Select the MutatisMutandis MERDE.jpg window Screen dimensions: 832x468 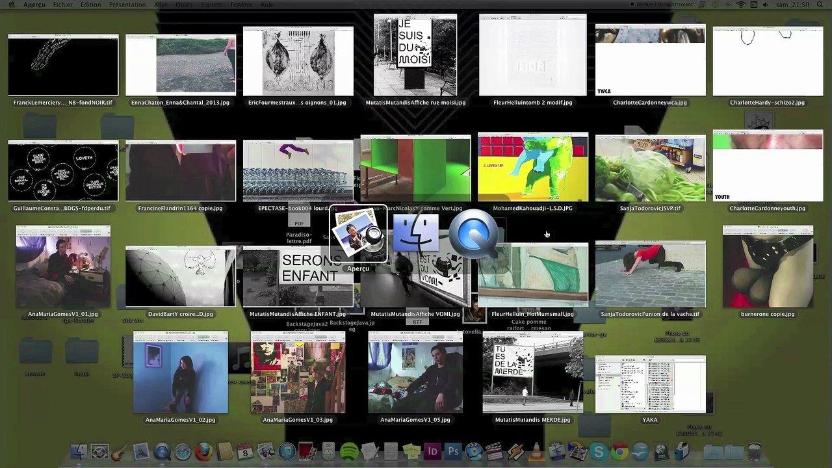coord(533,372)
